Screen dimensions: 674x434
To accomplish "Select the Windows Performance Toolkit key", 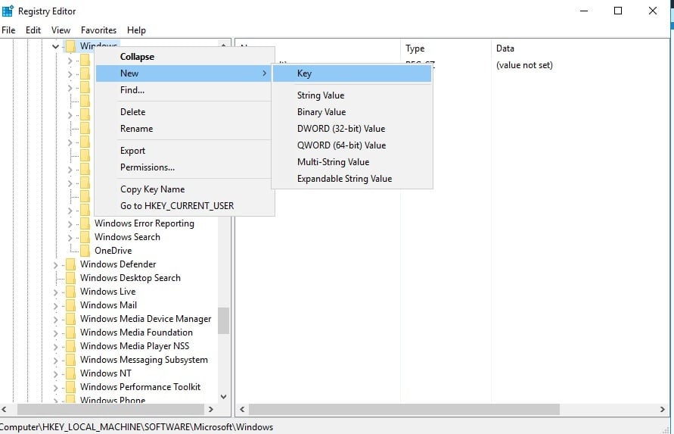I will click(x=140, y=387).
